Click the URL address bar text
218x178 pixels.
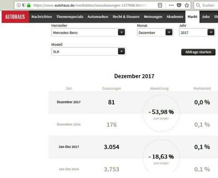tap(90, 5)
